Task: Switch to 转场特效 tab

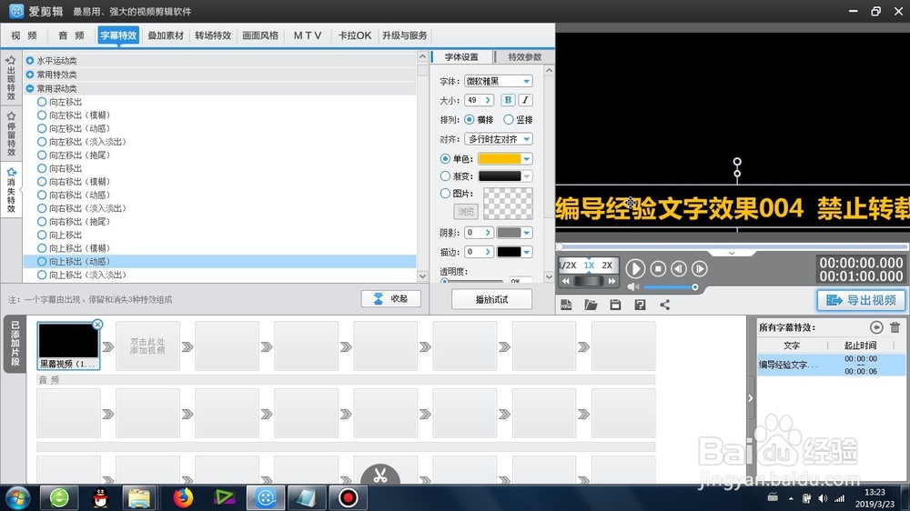Action: [x=213, y=35]
